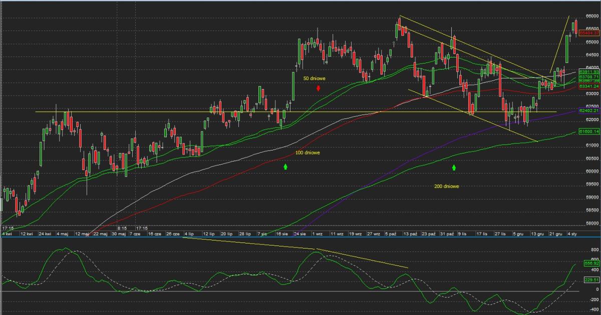Click the 229.51 signal value label

coord(591,280)
